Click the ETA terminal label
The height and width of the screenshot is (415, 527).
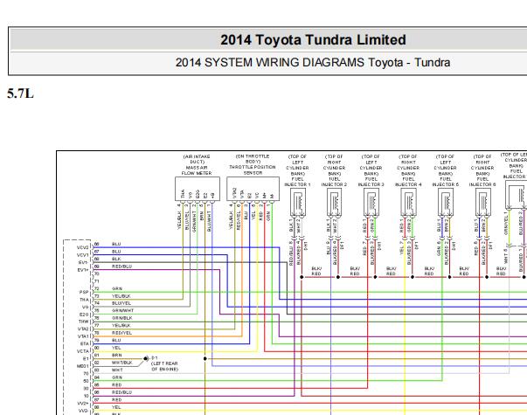85,343
